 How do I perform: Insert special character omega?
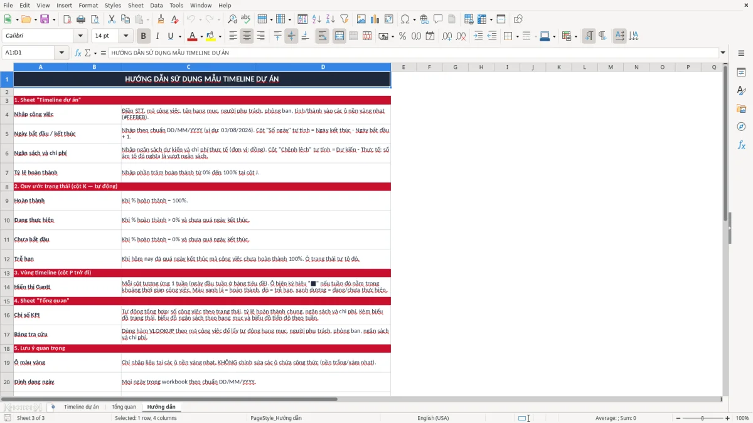405,19
